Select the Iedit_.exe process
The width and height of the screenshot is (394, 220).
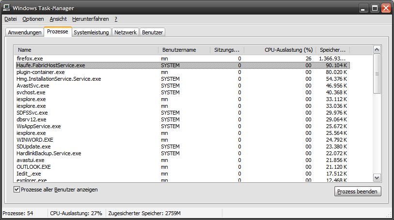182,174
